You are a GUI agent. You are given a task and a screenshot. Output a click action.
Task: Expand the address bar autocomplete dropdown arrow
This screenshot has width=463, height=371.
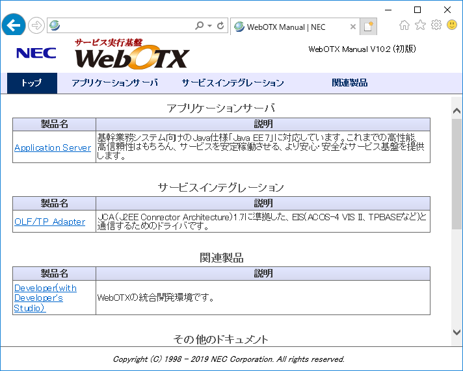coord(209,26)
